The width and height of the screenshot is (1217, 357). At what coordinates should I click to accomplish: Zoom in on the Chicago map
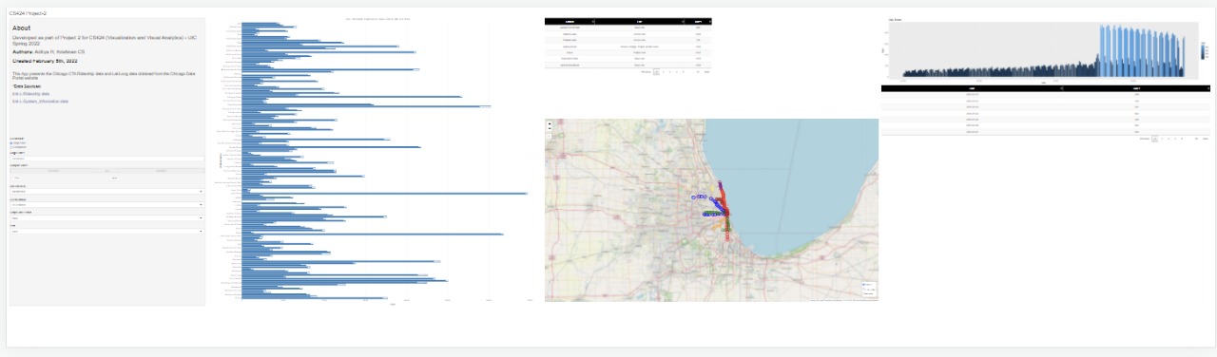coord(550,123)
